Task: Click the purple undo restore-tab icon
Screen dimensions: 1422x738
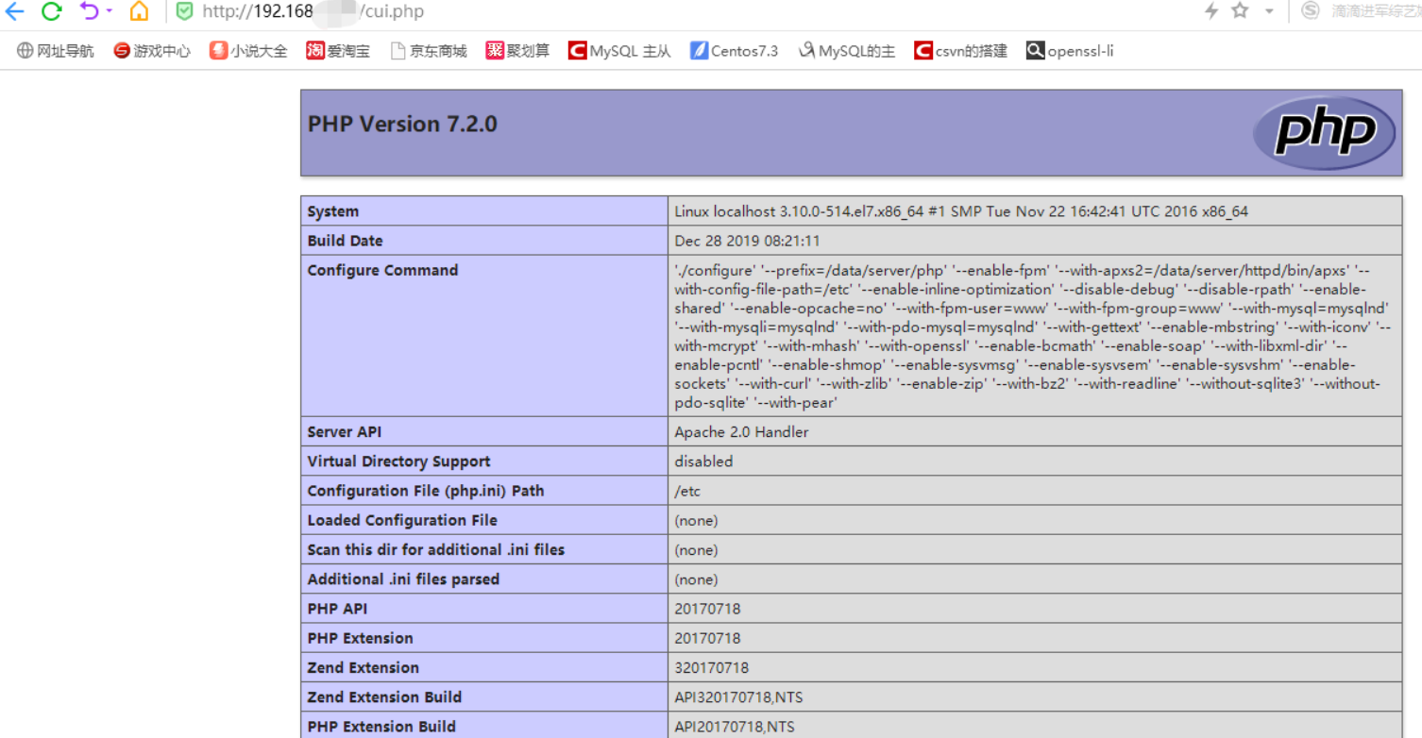Action: [x=89, y=11]
